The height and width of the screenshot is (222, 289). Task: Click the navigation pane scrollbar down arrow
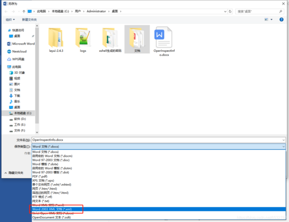pos(37,132)
